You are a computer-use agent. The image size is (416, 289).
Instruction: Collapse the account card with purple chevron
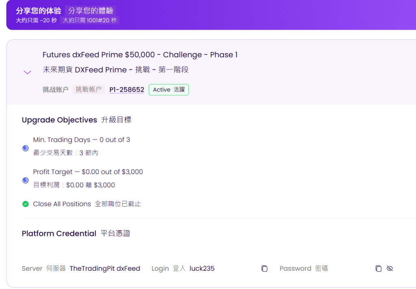[x=27, y=72]
